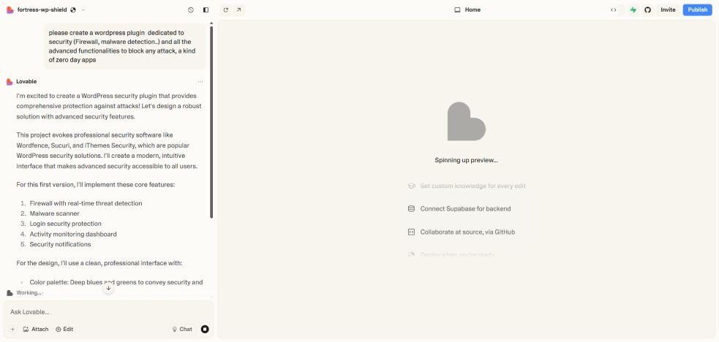Click 'Activity monitoring dashboard' list item
The image size is (719, 342).
click(x=73, y=234)
